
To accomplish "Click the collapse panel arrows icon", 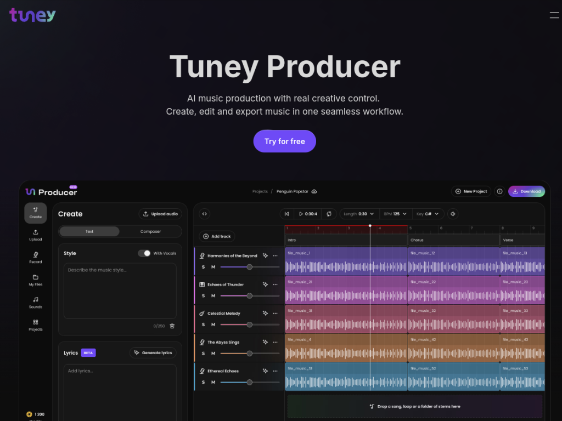I will [x=204, y=214].
